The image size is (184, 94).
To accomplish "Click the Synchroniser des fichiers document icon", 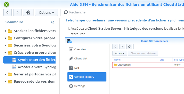I will [14, 60].
